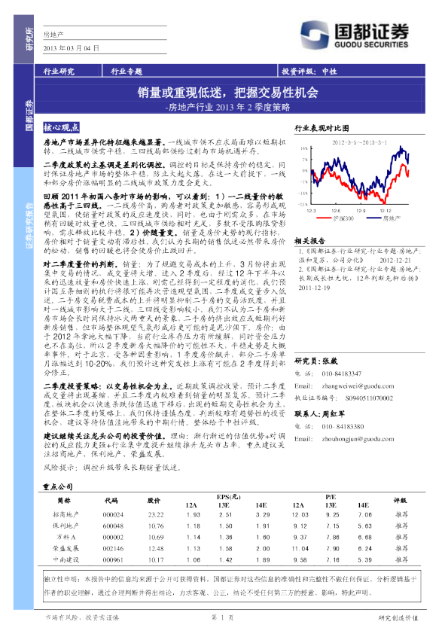Click the 投资评级: 中性 rating label
448x634 pixels.
[309, 72]
